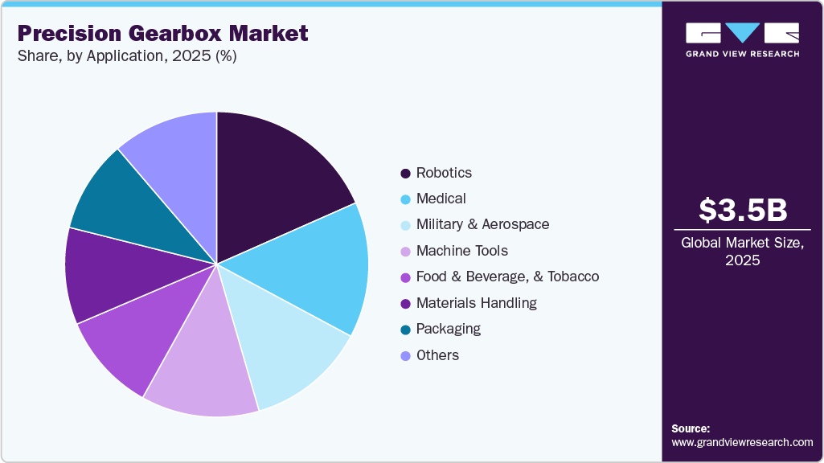The image size is (824, 463).
Task: Select the Military & Aerospace legend label
Action: tap(482, 224)
